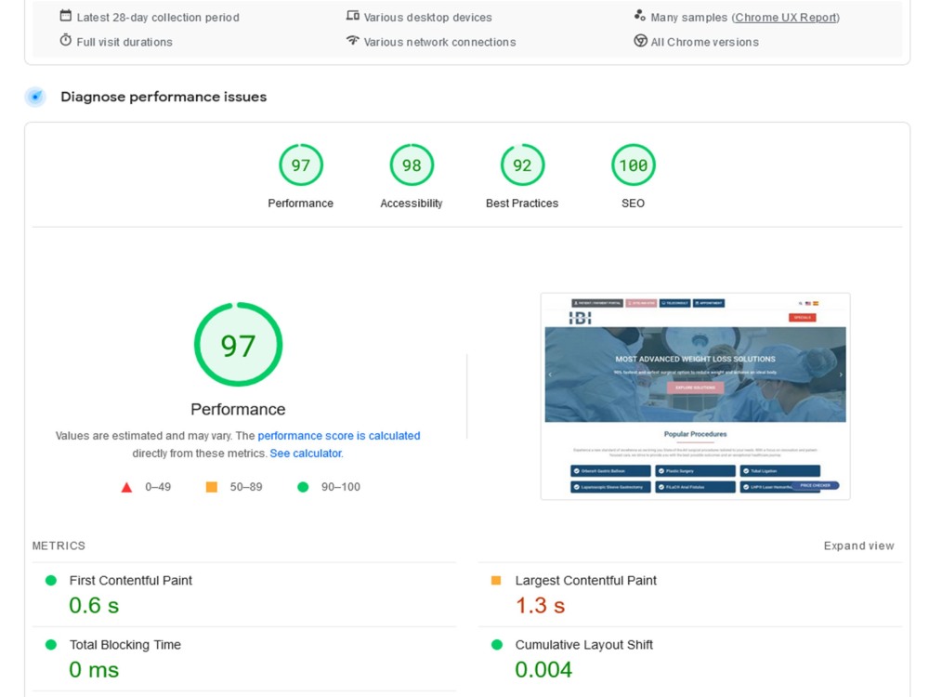
Task: Click the Total Blocking Time metric label
Action: click(x=125, y=644)
